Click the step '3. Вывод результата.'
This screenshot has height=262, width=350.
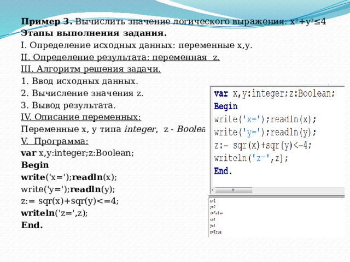tap(68, 105)
